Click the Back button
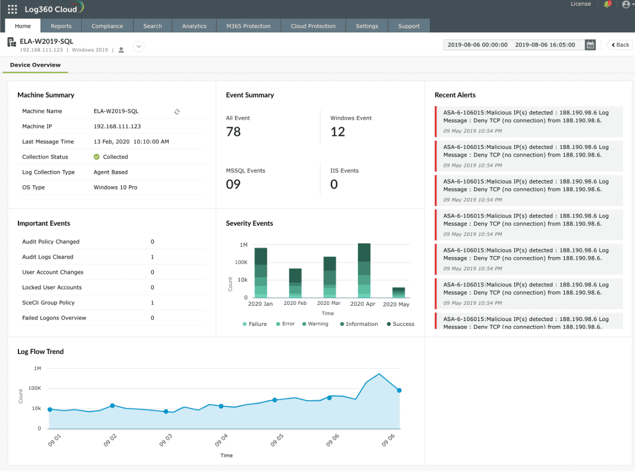 pyautogui.click(x=620, y=45)
